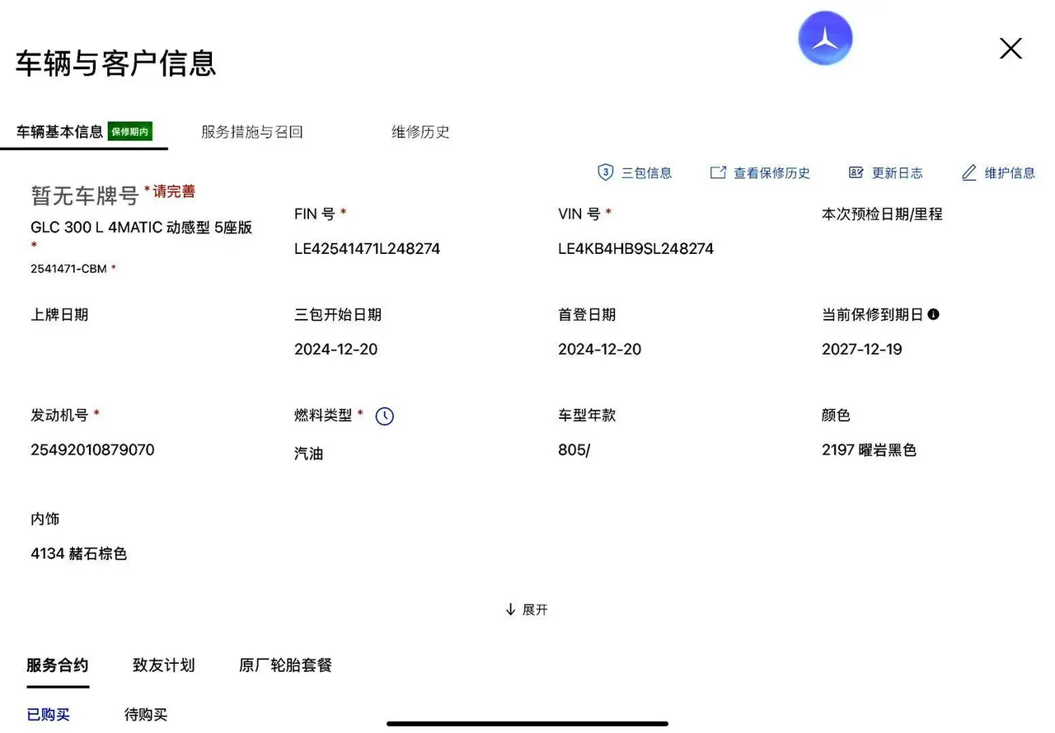Show the 待购买 contracts list

[x=146, y=715]
